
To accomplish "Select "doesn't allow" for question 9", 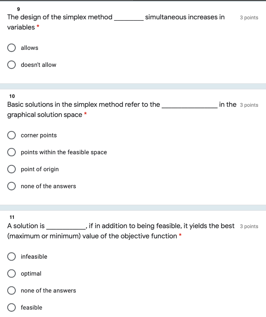I will pyautogui.click(x=11, y=64).
